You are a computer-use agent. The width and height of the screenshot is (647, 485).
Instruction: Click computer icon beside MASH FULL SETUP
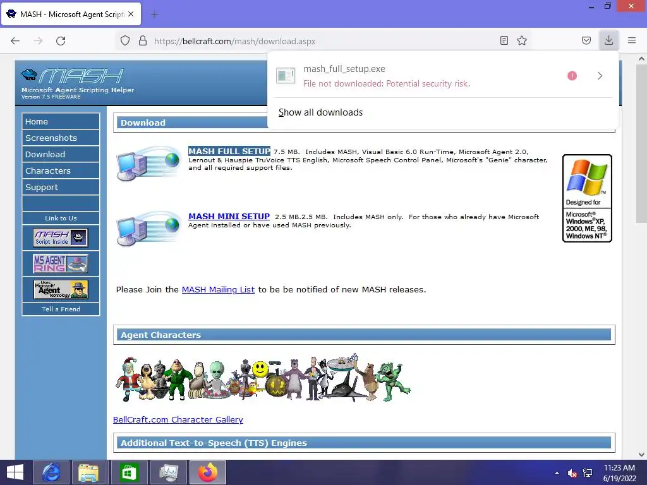148,164
